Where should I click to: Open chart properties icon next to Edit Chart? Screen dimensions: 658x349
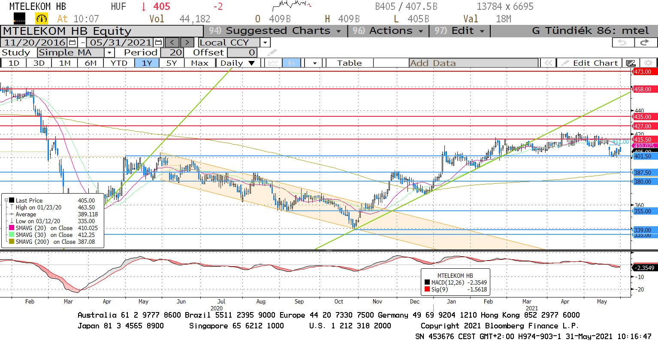point(631,63)
